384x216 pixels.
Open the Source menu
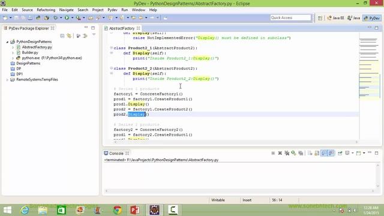pos(27,10)
